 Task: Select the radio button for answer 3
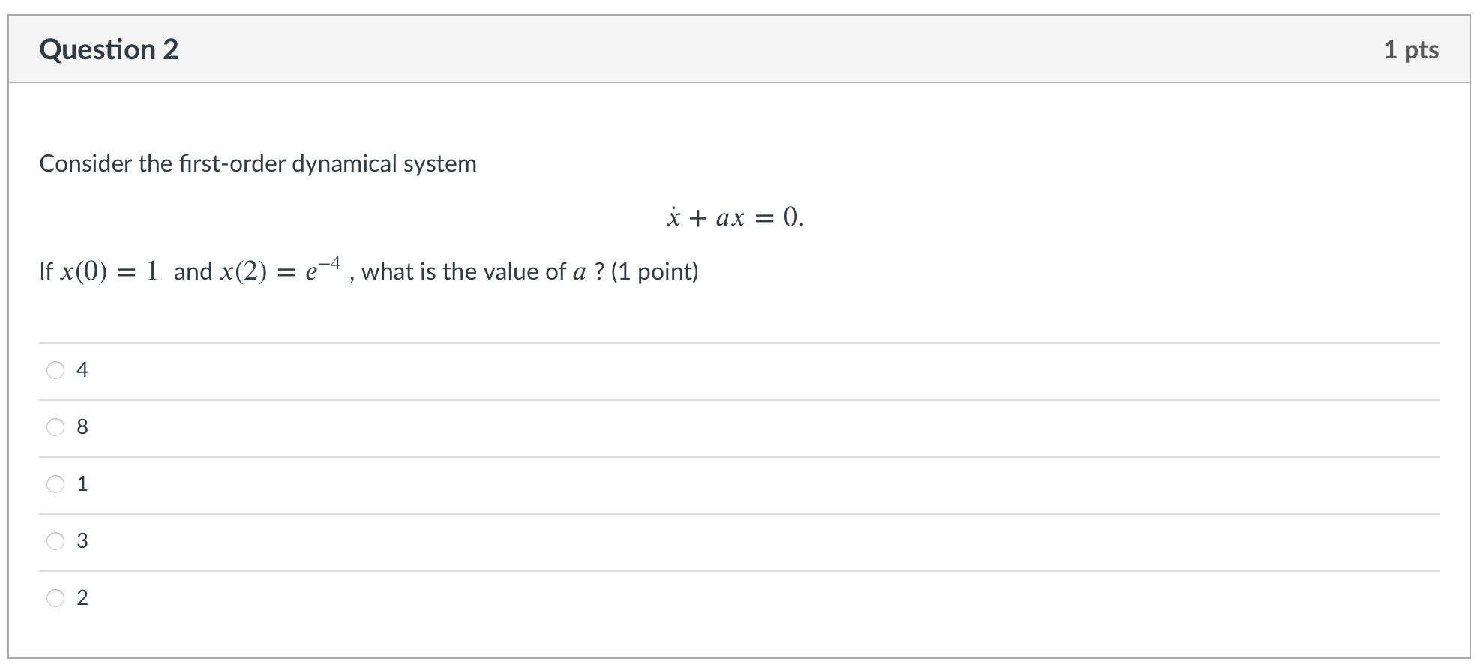55,540
